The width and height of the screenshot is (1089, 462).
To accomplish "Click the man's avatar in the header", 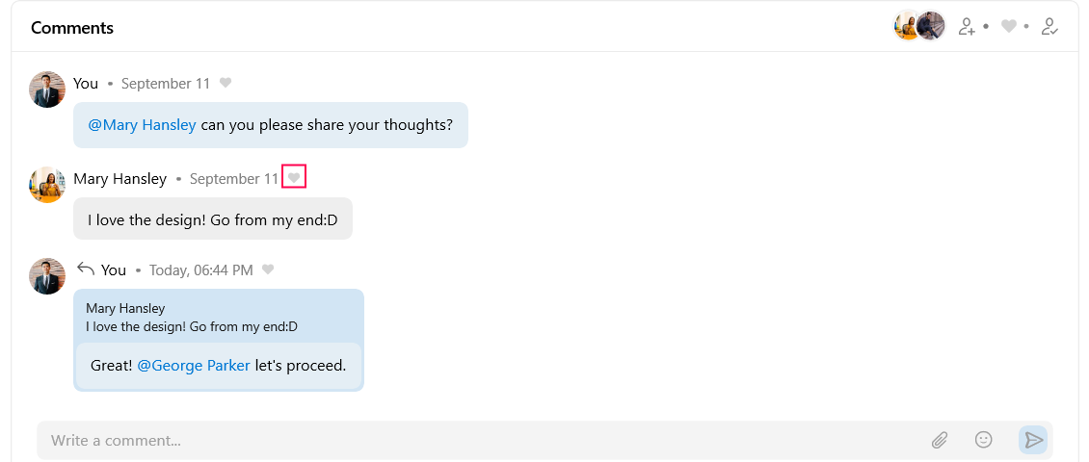I will coord(931,26).
